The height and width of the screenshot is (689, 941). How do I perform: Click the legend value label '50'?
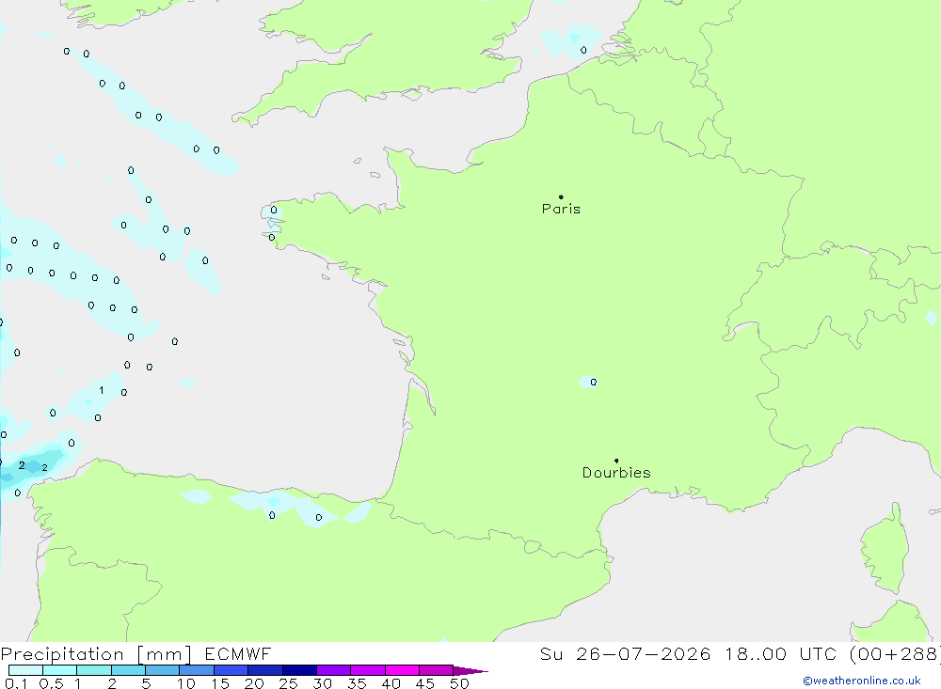point(459,683)
